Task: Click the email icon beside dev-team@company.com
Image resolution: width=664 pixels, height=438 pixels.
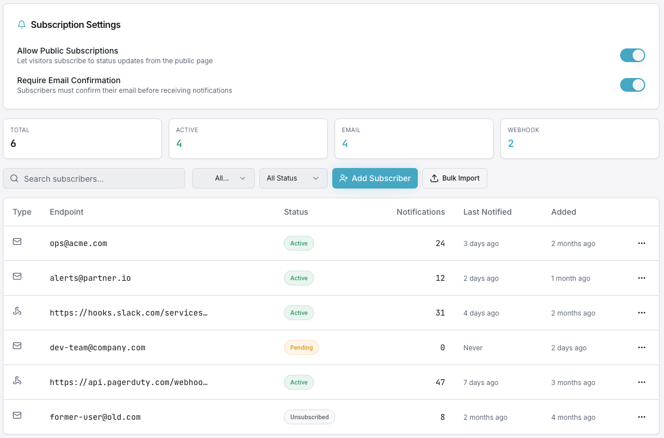Action: click(x=17, y=346)
